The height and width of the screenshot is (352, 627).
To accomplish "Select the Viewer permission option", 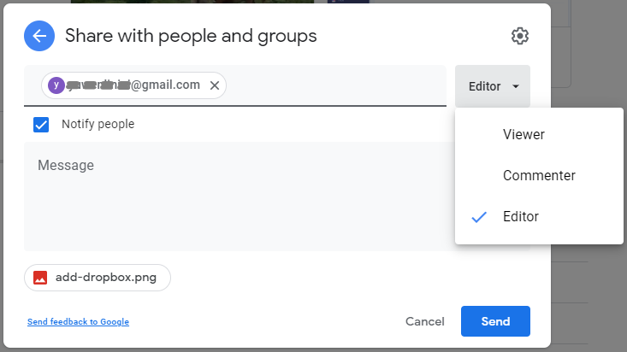I will 523,135.
